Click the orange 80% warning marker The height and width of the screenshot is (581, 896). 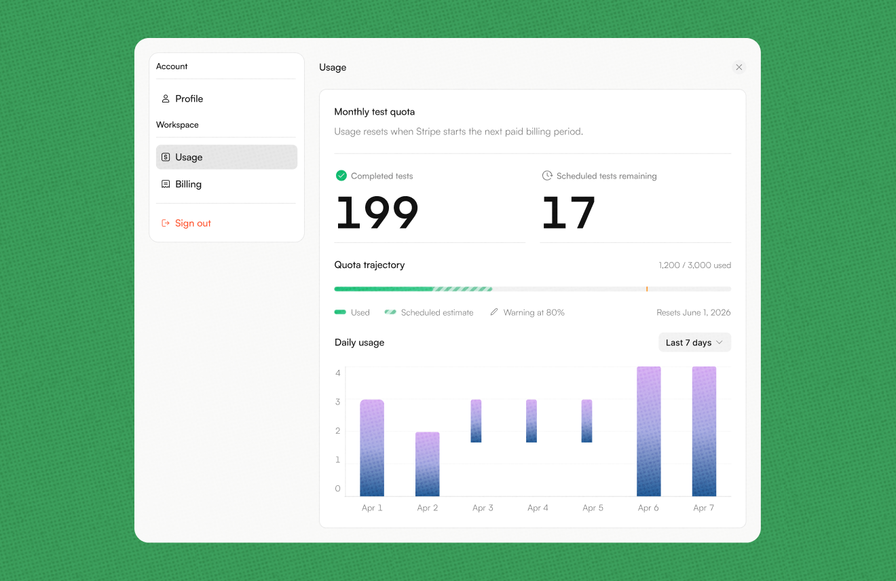point(647,289)
